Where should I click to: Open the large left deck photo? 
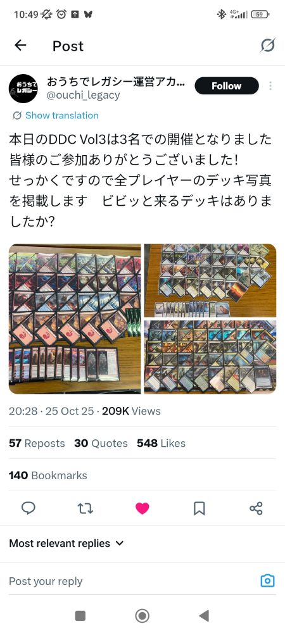pos(75,318)
